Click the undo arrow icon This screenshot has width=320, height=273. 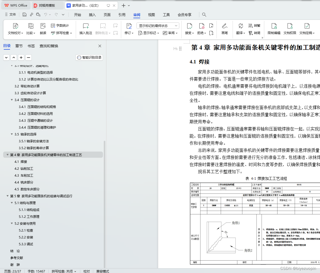[46, 15]
